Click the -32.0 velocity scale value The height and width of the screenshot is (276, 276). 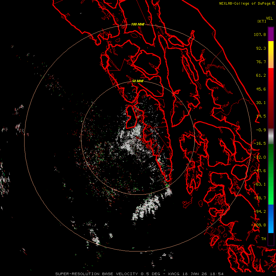coord(260,157)
